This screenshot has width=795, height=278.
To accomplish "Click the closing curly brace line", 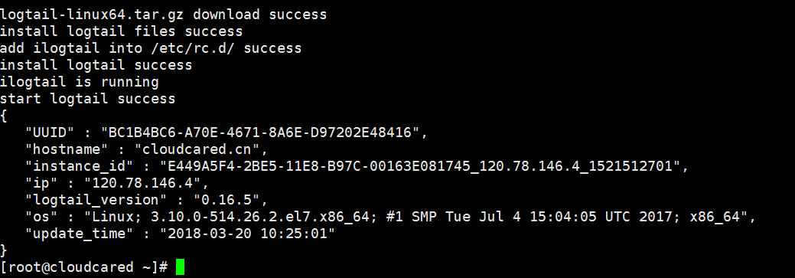I will (x=4, y=250).
